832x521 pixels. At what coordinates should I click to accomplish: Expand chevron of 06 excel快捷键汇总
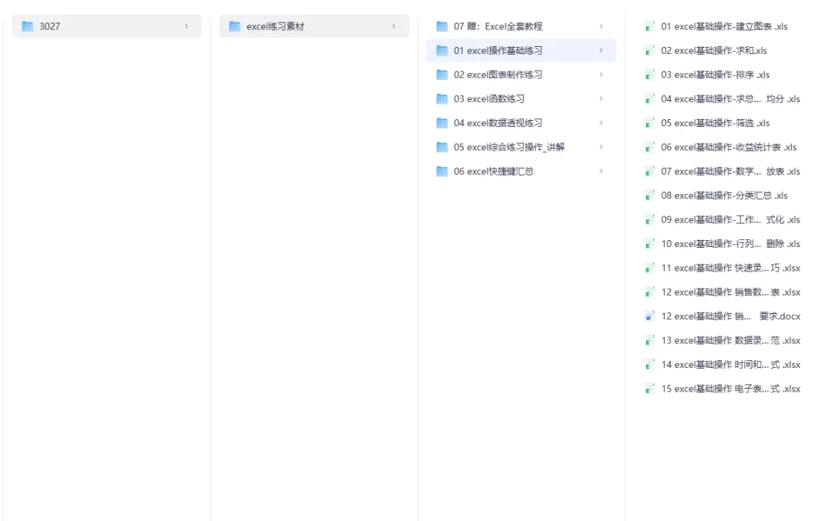[601, 171]
